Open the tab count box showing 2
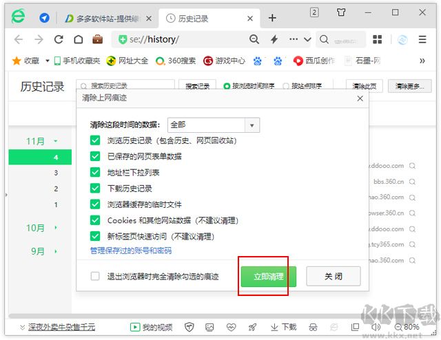 (x=314, y=12)
